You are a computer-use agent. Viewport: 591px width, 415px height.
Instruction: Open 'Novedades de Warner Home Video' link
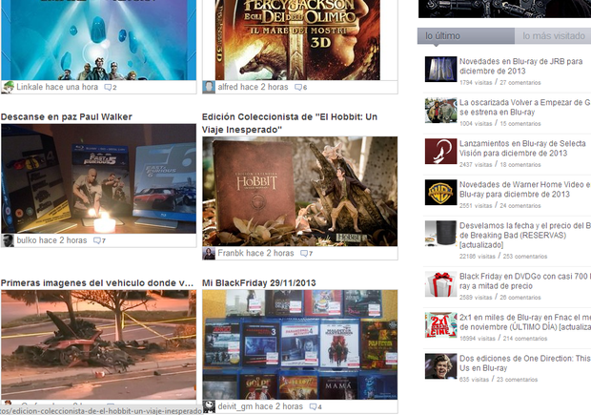pyautogui.click(x=525, y=190)
